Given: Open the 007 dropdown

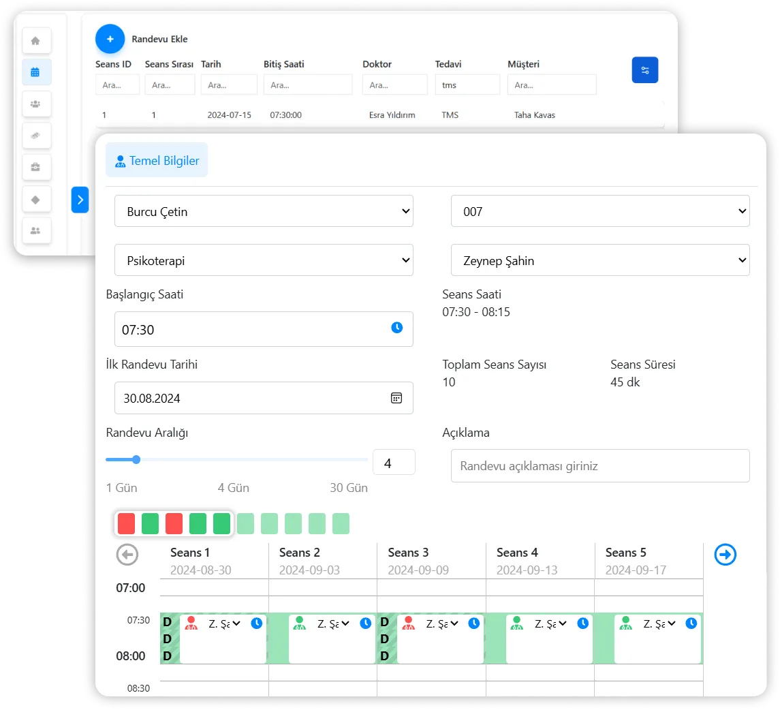Looking at the screenshot, I should click(599, 211).
